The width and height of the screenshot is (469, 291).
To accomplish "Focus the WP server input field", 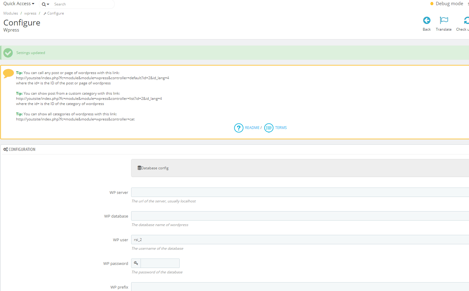I will (x=300, y=192).
